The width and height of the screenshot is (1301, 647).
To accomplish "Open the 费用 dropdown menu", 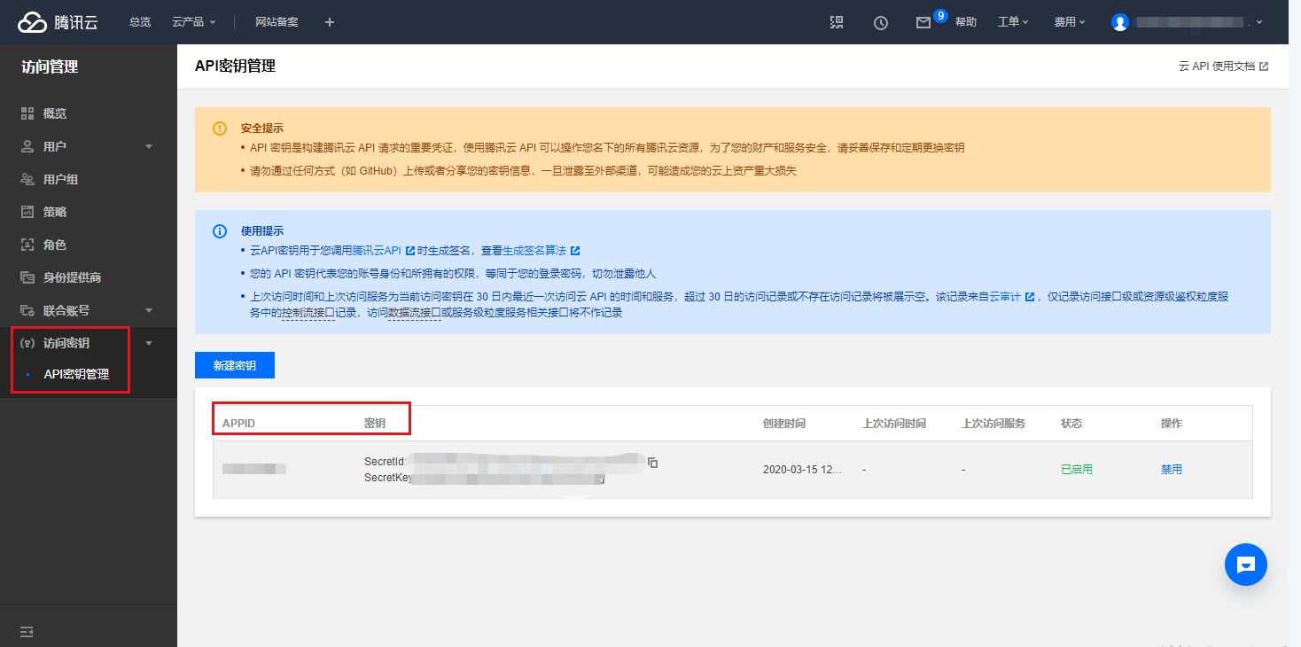I will pyautogui.click(x=1069, y=22).
